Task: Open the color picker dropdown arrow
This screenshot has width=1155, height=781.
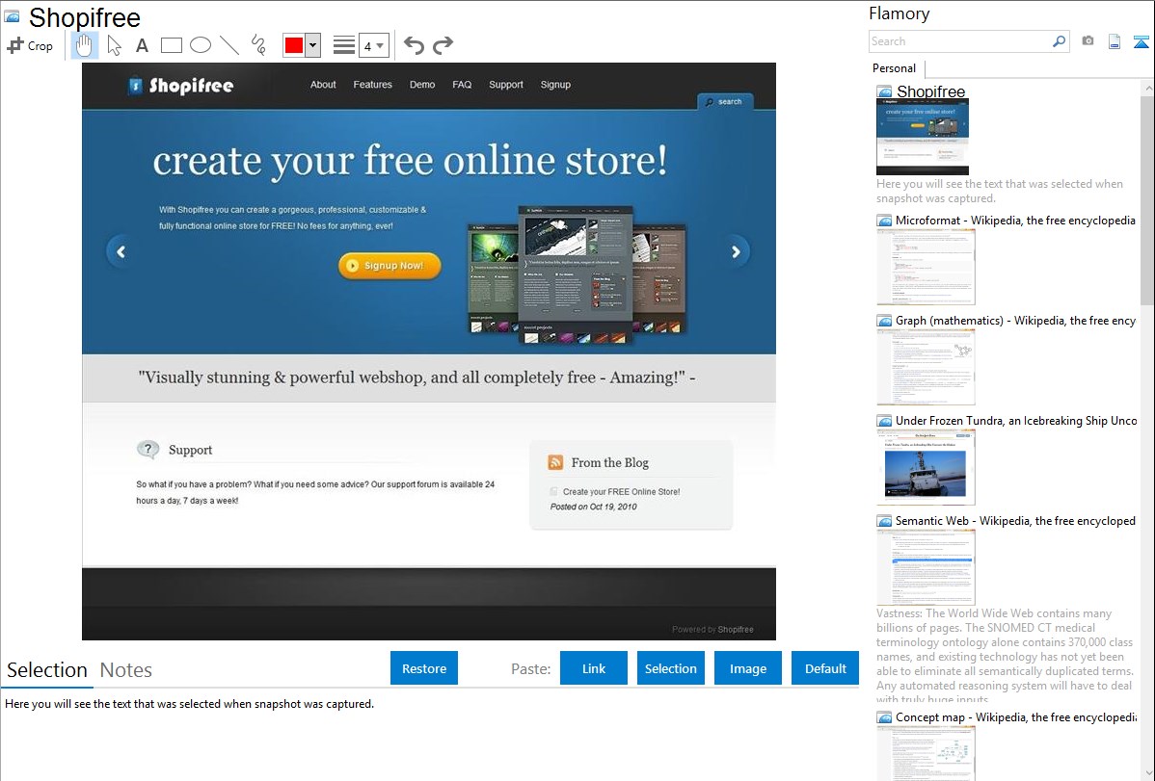Action: 313,45
